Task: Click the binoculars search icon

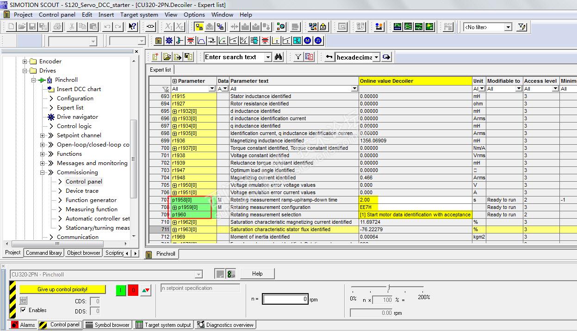Action: 279,57
